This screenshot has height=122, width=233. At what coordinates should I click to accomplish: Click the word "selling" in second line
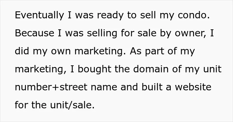pyautogui.click(x=102, y=33)
